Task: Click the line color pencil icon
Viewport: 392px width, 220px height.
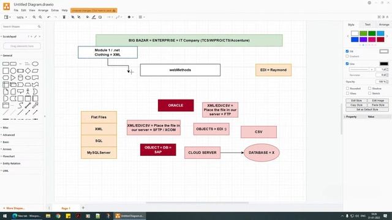Action: 94,17
